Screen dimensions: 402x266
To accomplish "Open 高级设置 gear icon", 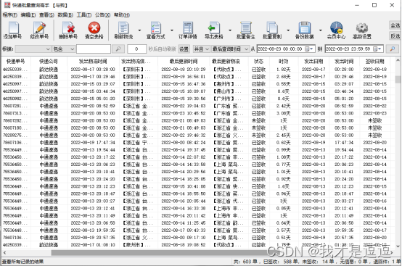I will (x=362, y=30).
